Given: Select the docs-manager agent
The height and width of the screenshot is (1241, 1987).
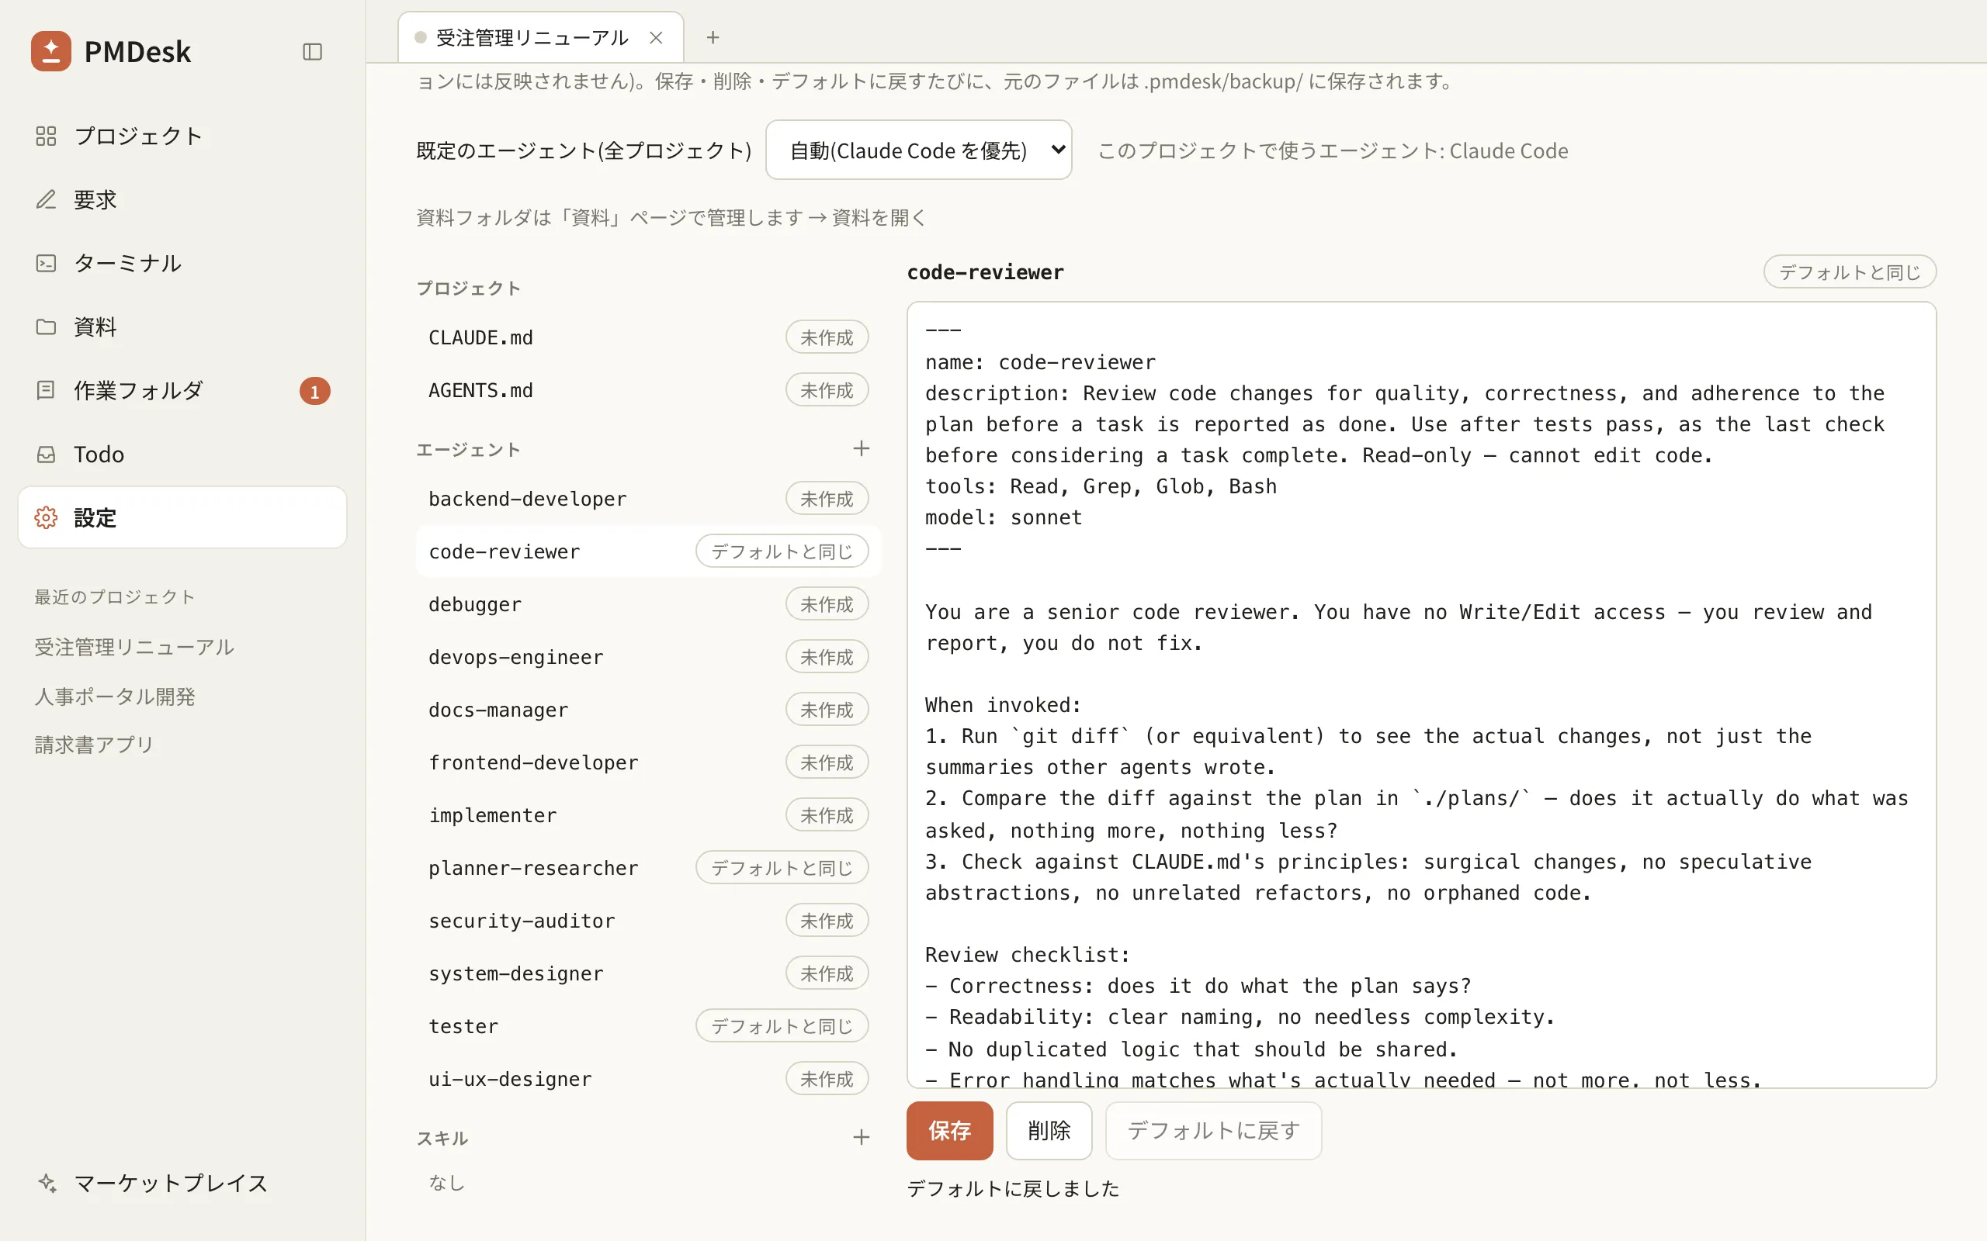Looking at the screenshot, I should 648,709.
